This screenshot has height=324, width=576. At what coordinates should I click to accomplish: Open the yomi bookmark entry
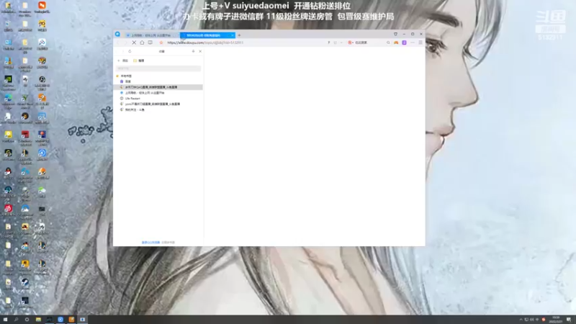coord(150,104)
